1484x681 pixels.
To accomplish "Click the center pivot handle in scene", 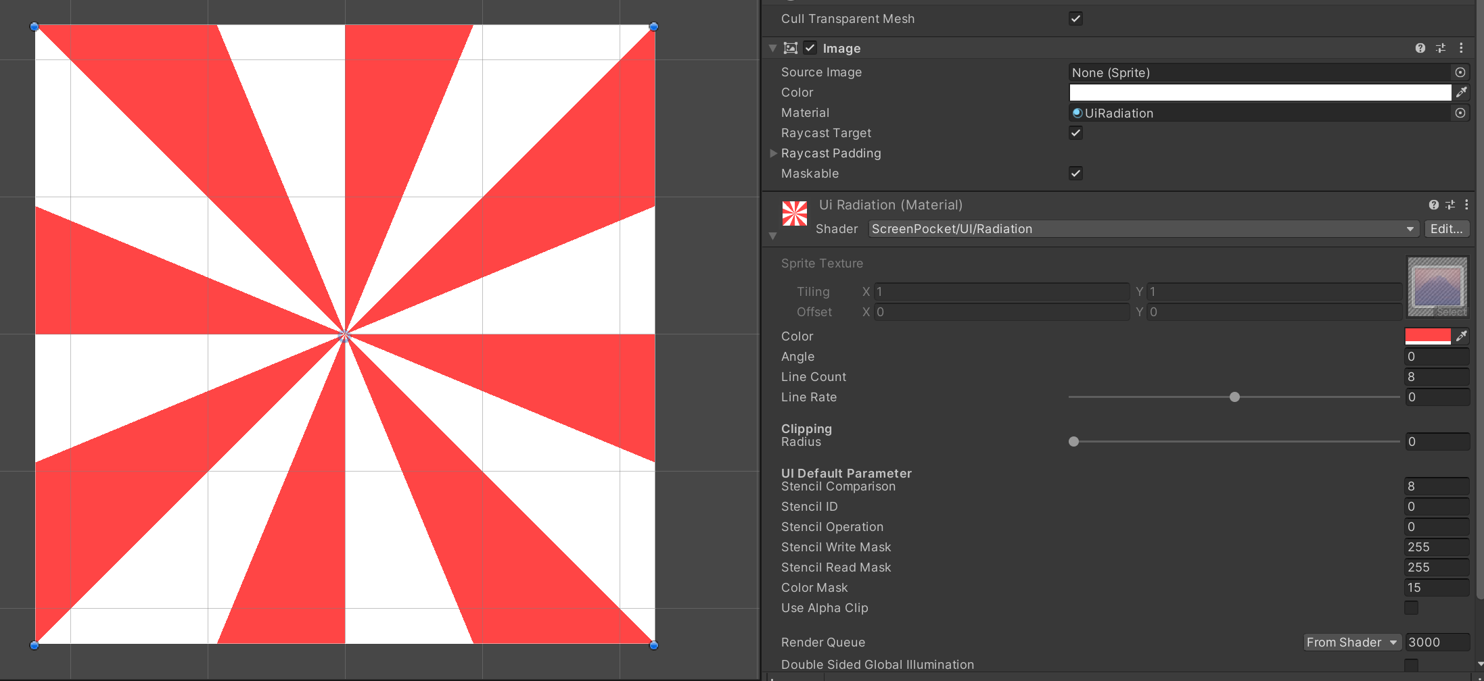I will tap(344, 336).
